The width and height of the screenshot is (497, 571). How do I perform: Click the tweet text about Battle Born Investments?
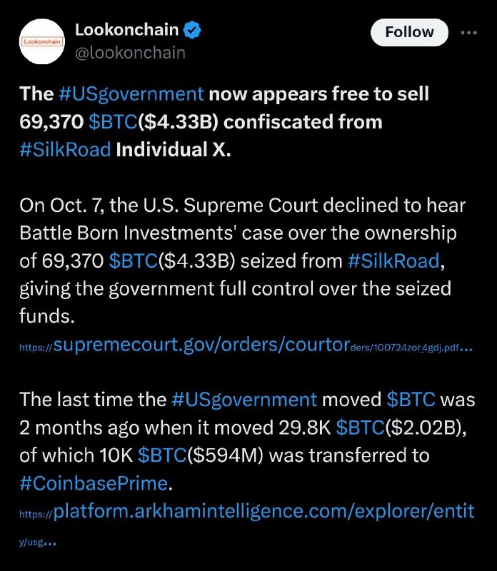point(242,261)
